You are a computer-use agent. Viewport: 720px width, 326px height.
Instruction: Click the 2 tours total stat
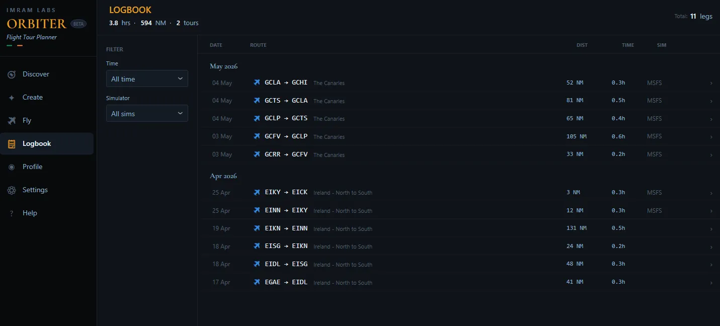click(x=187, y=23)
